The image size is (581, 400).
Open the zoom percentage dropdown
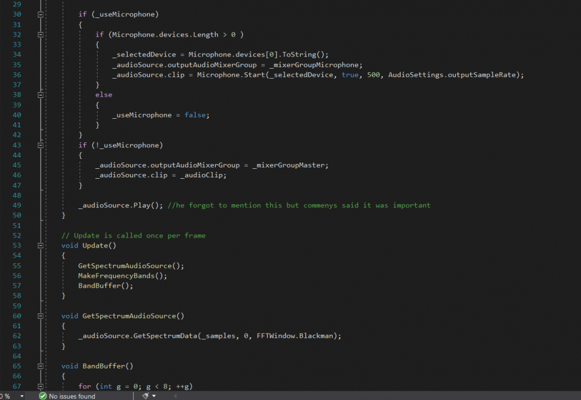[x=22, y=396]
